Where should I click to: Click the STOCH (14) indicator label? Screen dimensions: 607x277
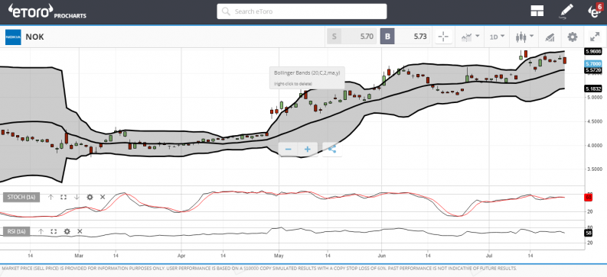[21, 197]
